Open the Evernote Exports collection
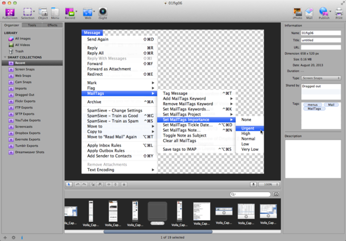The image size is (346, 241). click(x=27, y=140)
